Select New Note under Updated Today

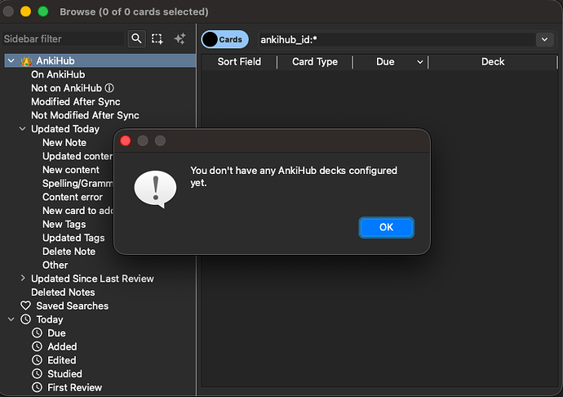tap(64, 143)
